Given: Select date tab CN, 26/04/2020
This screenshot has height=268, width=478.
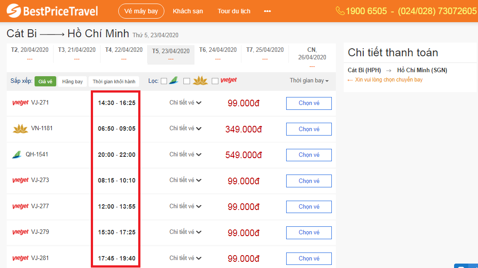Looking at the screenshot, I should [x=312, y=57].
